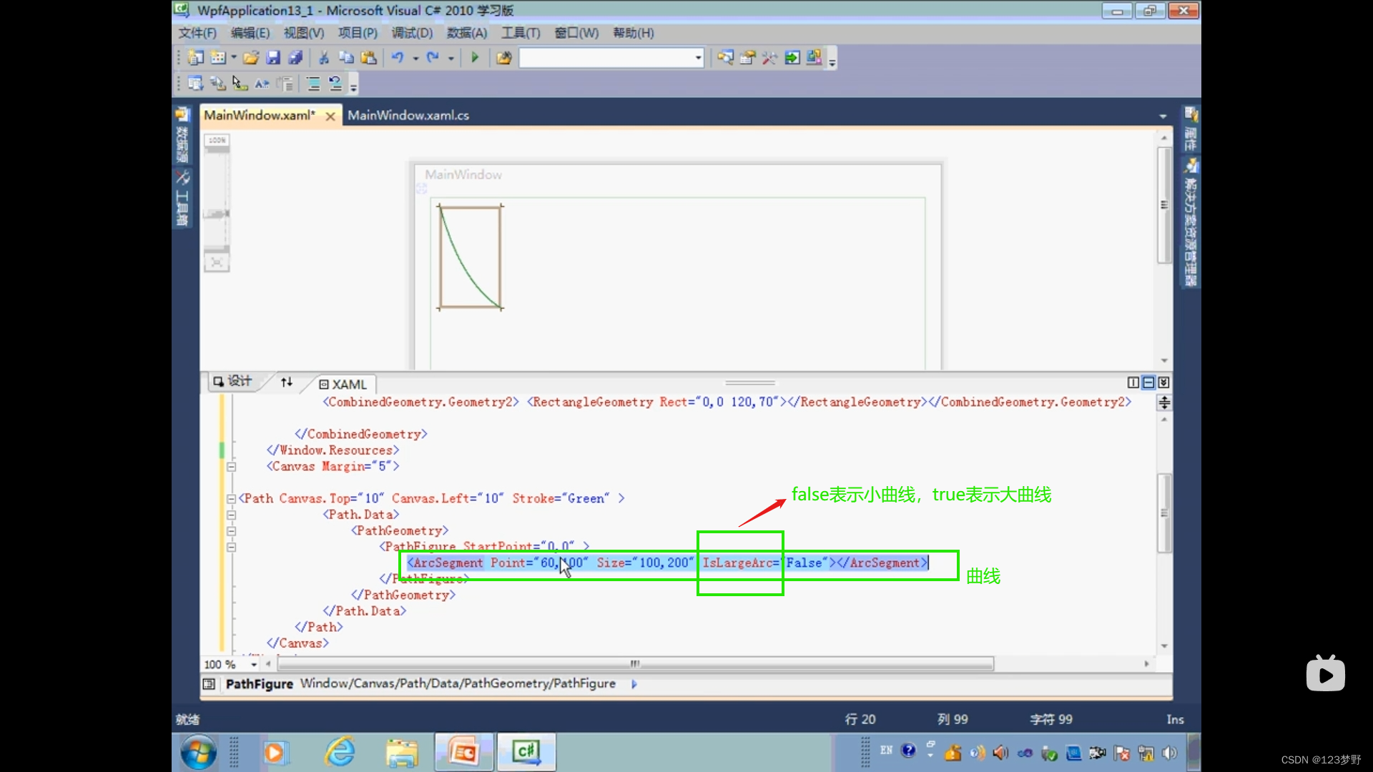Swap design and XAML panes arrows
The width and height of the screenshot is (1373, 772).
pyautogui.click(x=287, y=382)
